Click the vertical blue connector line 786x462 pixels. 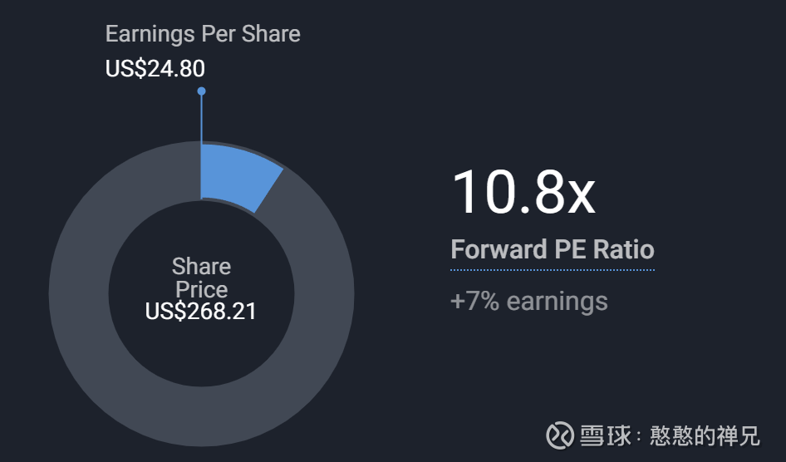click(x=201, y=120)
